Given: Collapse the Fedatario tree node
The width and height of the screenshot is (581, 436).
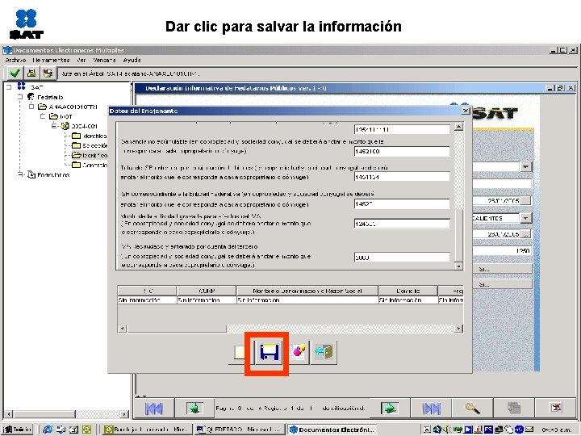Looking at the screenshot, I should click(x=20, y=97).
